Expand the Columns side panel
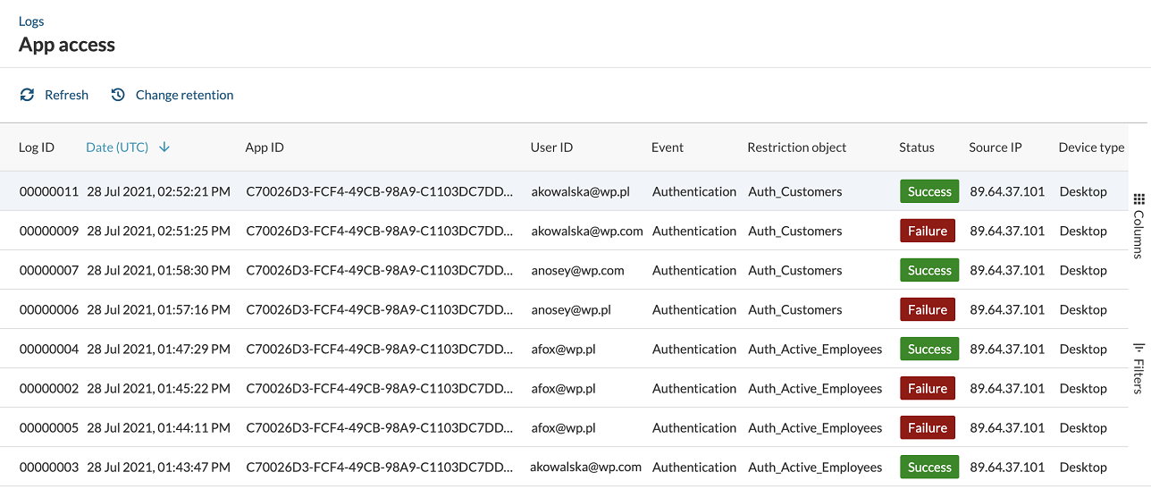 pyautogui.click(x=1138, y=225)
